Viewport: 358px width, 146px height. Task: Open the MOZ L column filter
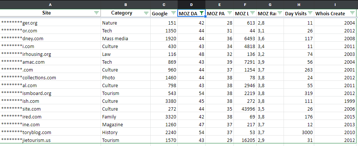252,13
